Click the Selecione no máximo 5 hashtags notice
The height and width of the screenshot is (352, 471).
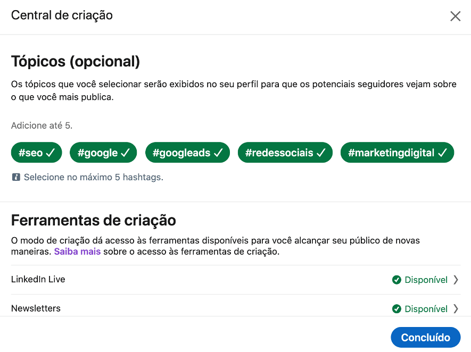(x=93, y=177)
